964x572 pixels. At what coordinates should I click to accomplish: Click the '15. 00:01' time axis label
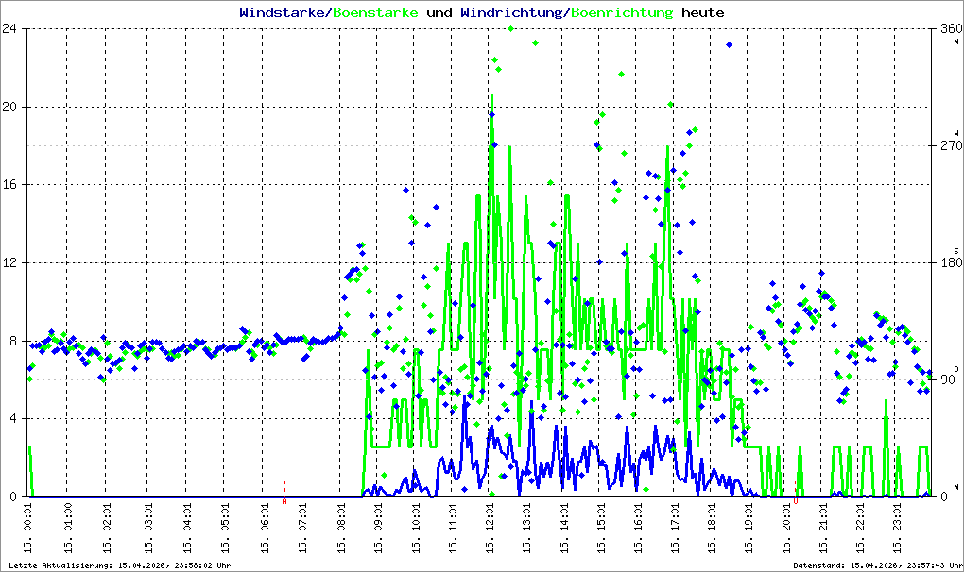[28, 528]
